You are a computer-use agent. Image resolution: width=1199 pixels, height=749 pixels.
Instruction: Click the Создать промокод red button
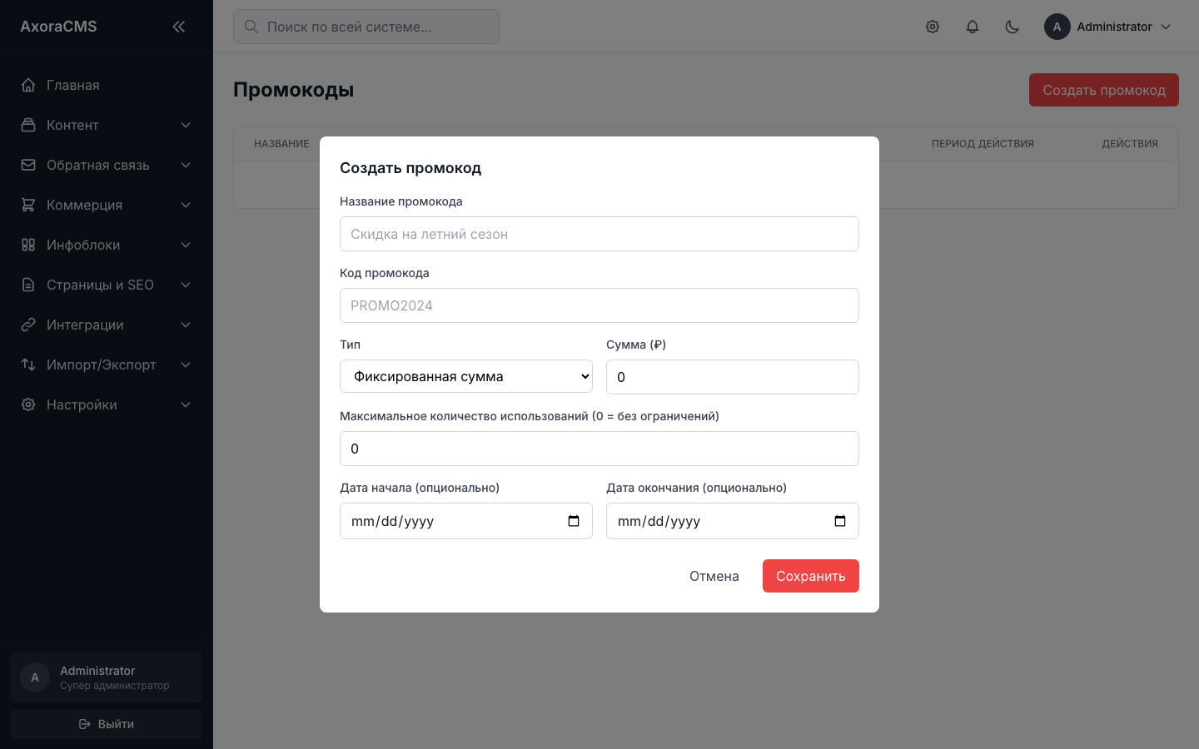coord(1104,90)
